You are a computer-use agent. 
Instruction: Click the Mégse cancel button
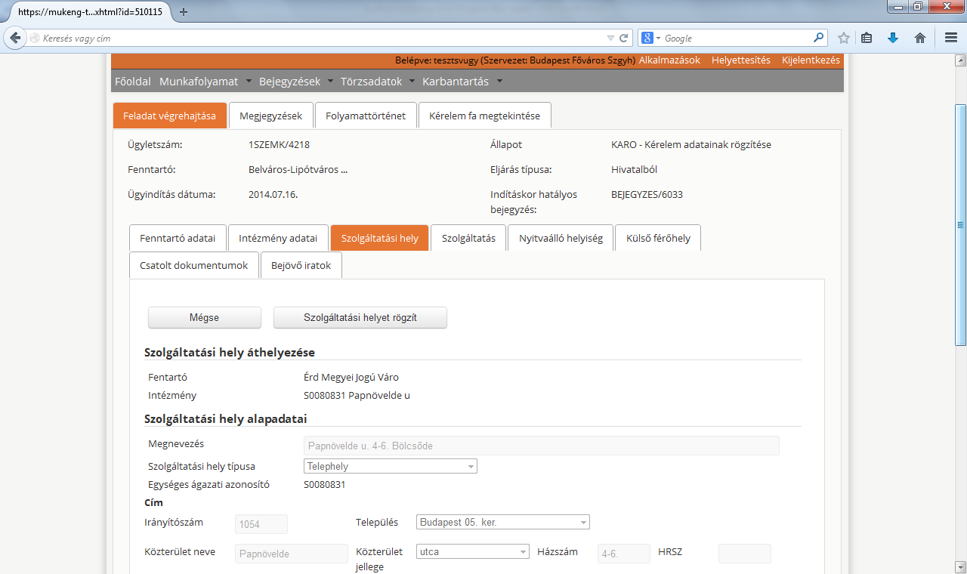[x=204, y=317]
